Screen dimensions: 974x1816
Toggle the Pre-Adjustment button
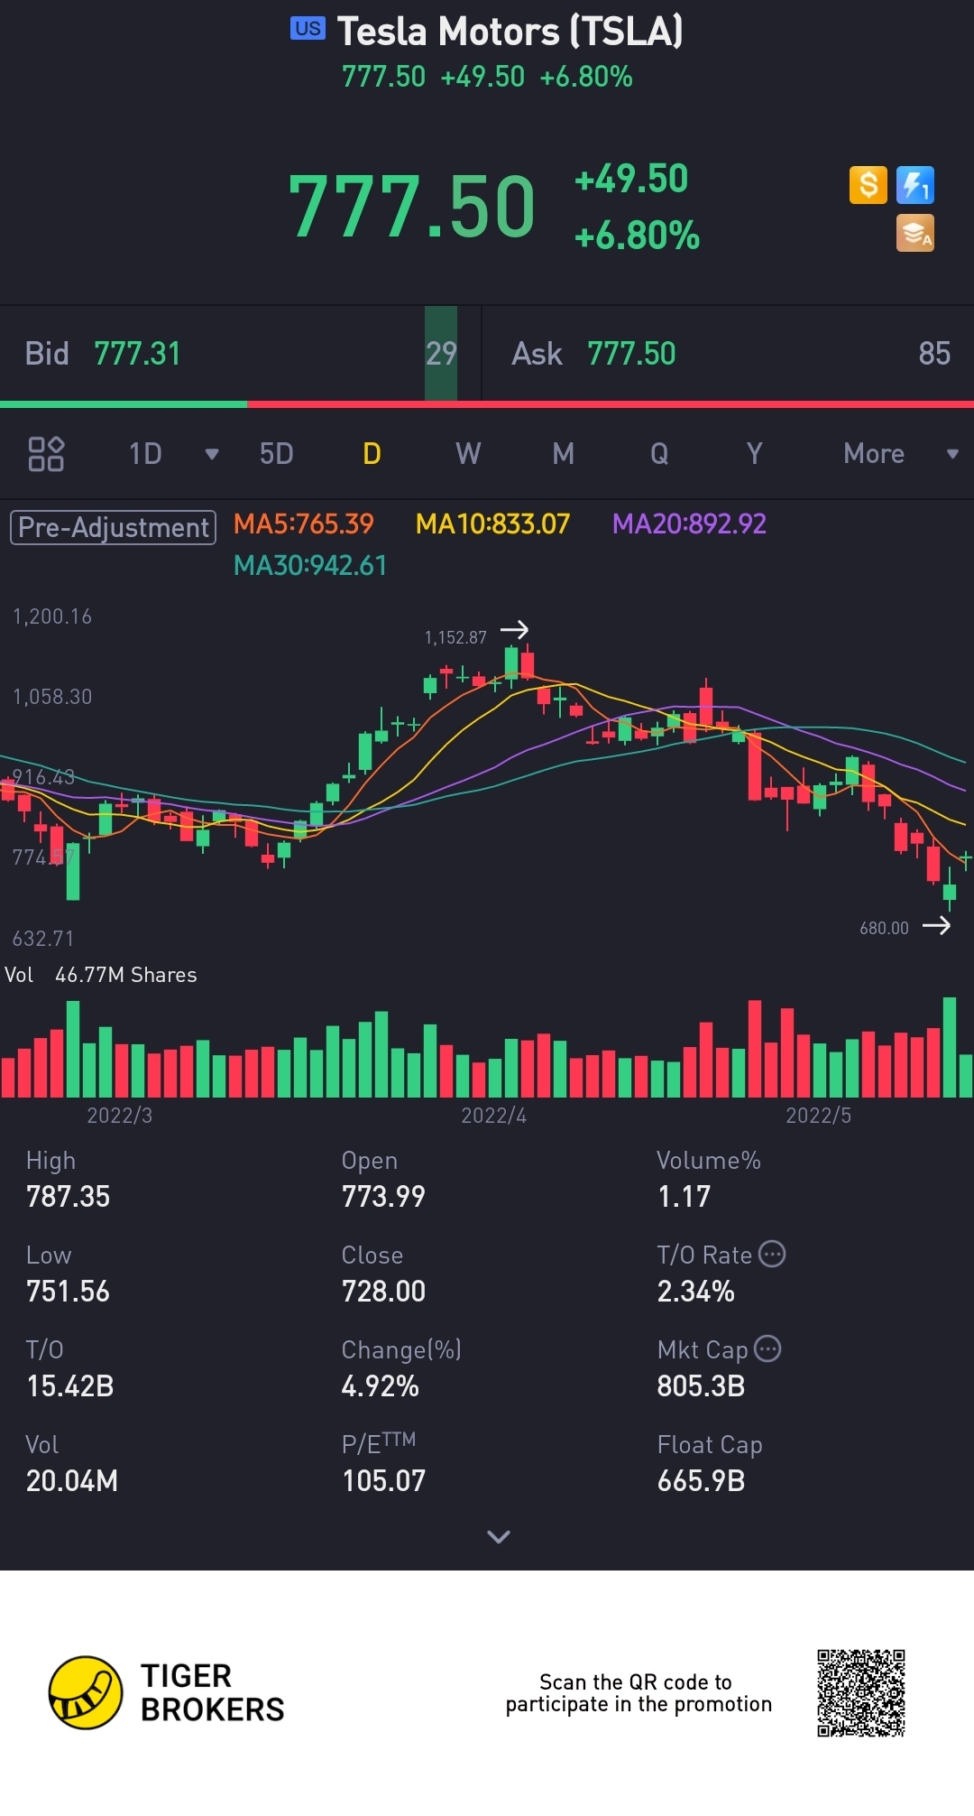click(x=113, y=527)
